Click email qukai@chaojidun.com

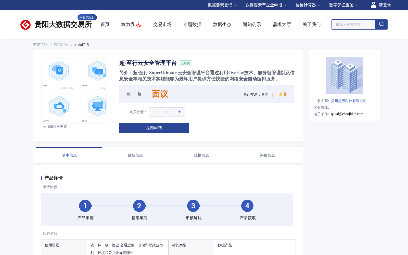(347, 114)
